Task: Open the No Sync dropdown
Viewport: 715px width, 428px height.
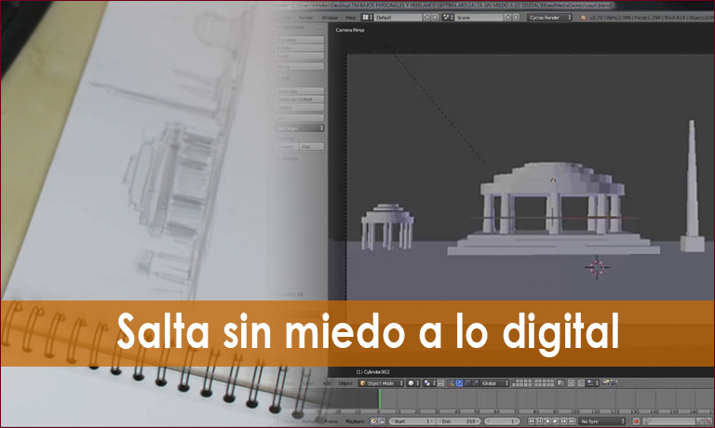Action: 602,421
